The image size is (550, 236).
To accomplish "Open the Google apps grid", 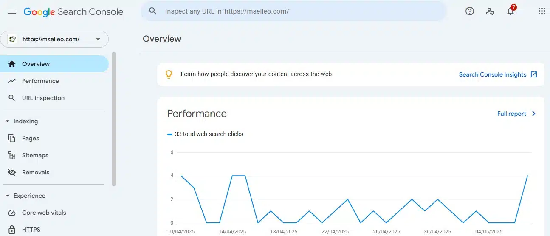I will [x=542, y=11].
